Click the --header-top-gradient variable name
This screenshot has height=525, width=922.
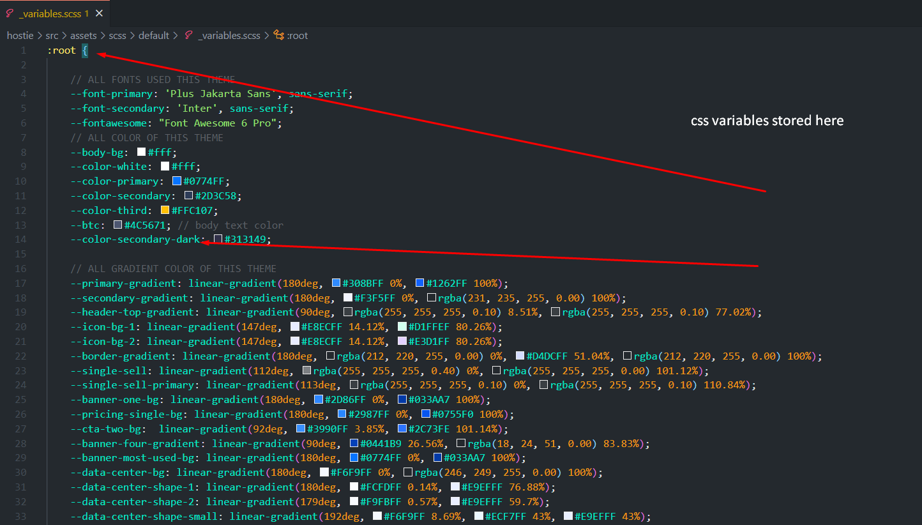132,312
